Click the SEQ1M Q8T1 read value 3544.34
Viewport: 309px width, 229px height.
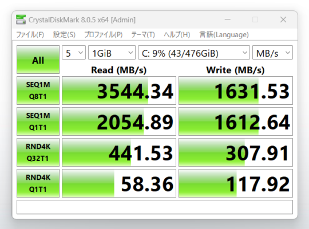[119, 90]
